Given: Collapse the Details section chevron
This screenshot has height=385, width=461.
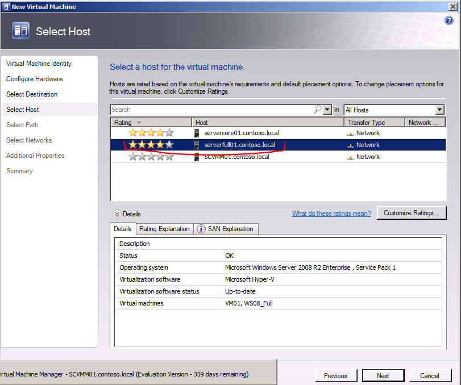Looking at the screenshot, I should click(117, 214).
